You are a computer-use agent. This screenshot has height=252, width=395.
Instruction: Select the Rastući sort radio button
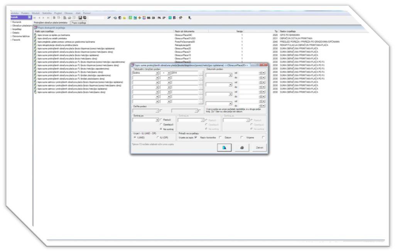162,120
